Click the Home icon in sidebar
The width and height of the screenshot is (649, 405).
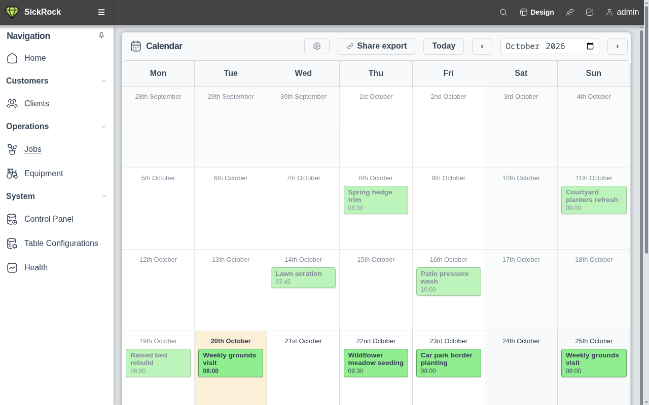coord(12,58)
